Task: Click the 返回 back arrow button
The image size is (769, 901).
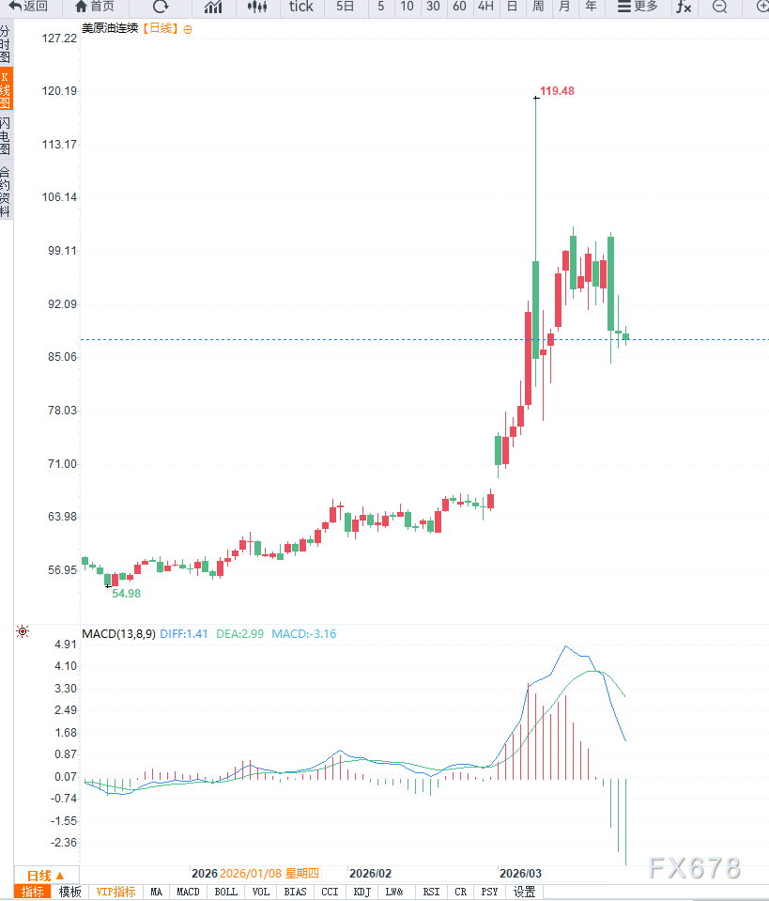Action: pos(28,7)
